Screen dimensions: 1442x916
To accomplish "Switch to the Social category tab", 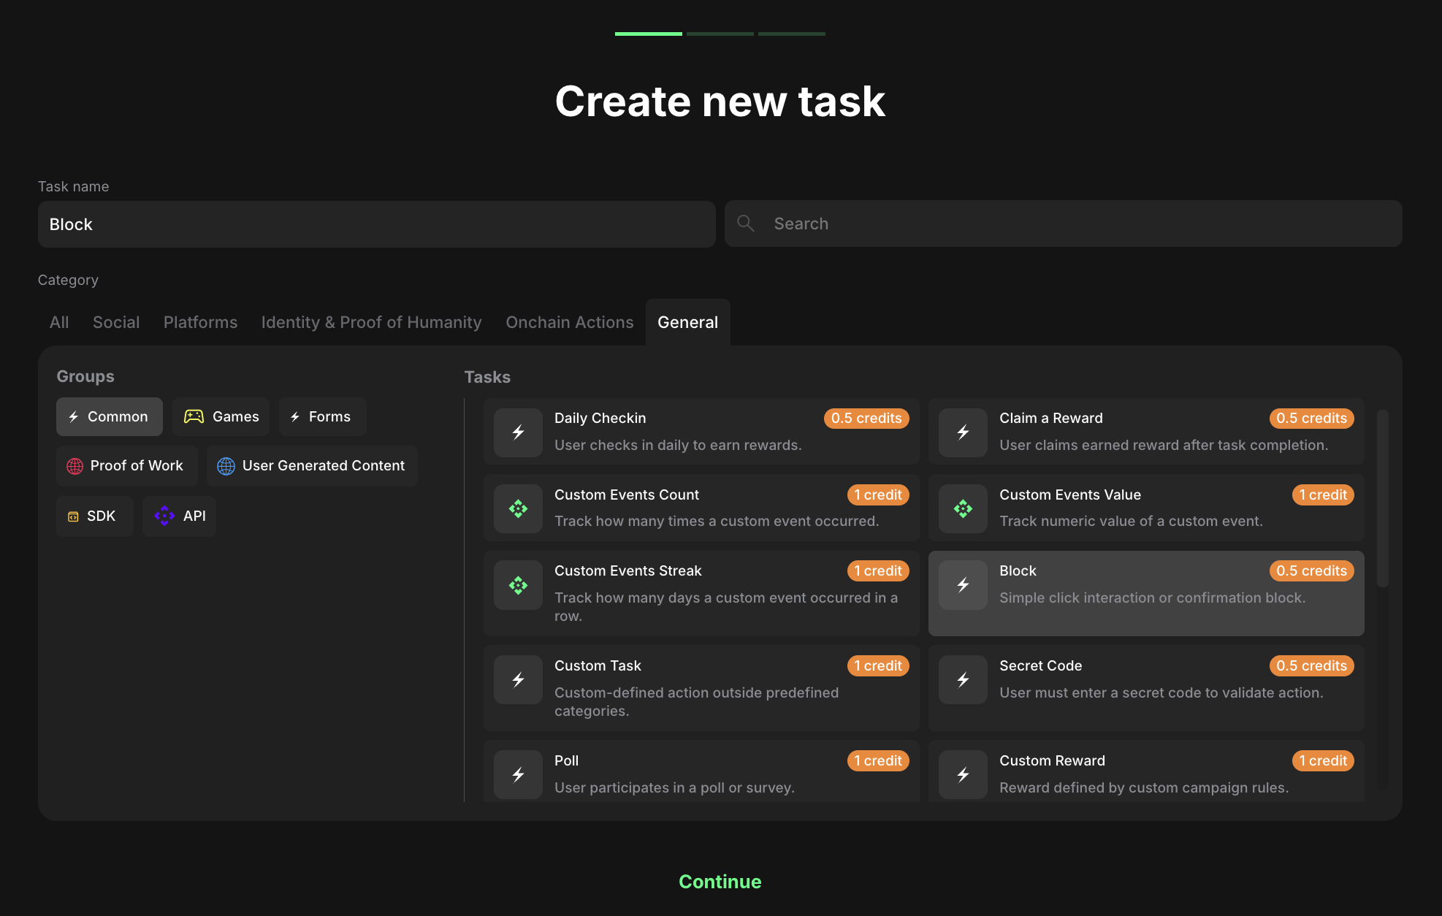I will pos(116,322).
